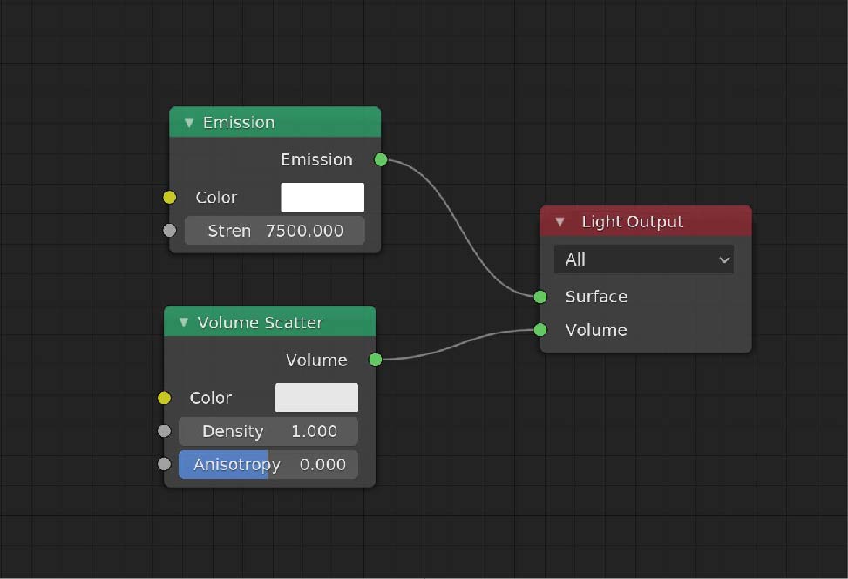The image size is (848, 579).
Task: Collapse the Emission node
Action: coord(189,123)
